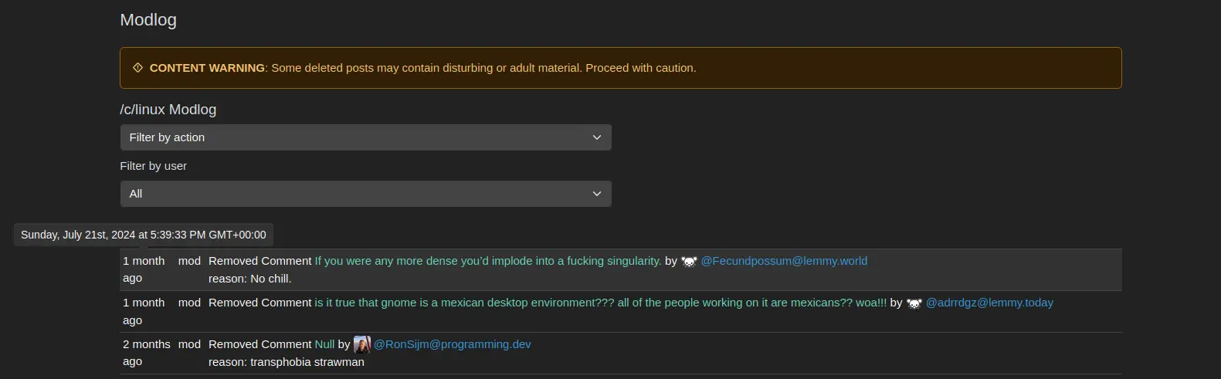The width and height of the screenshot is (1221, 379).
Task: Click the first row's '1 month ago' timestamp
Action: [144, 269]
